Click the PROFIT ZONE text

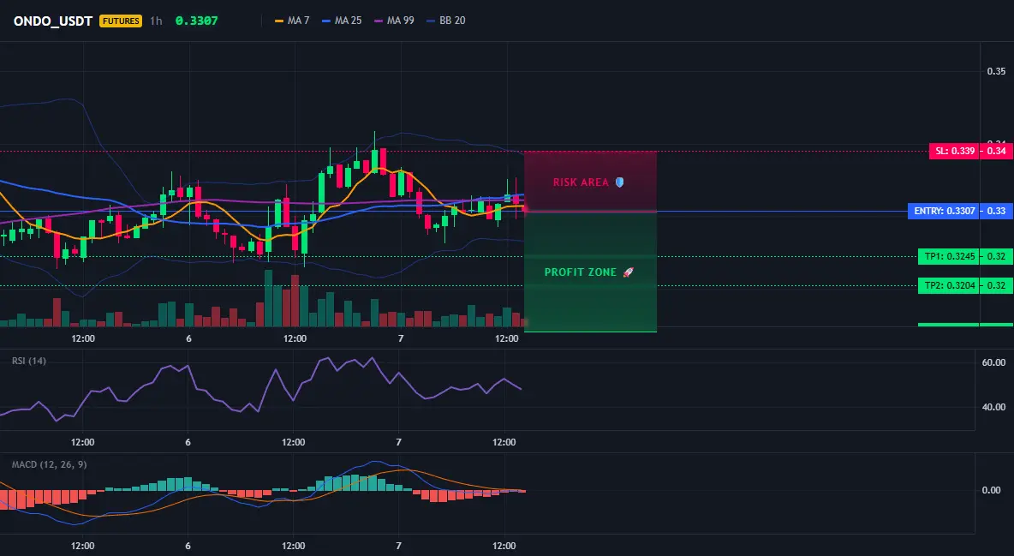[580, 272]
